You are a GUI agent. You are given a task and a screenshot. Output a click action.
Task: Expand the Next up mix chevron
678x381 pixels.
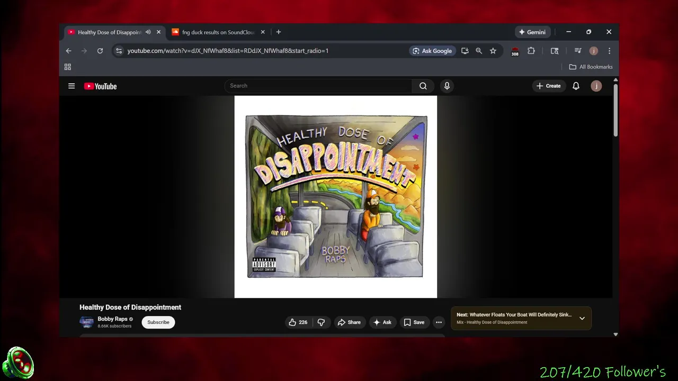point(582,318)
